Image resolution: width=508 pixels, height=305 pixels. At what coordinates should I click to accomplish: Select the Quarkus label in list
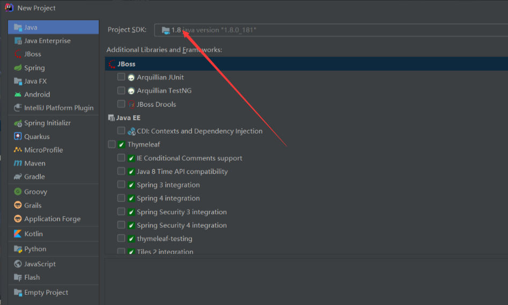tap(37, 136)
